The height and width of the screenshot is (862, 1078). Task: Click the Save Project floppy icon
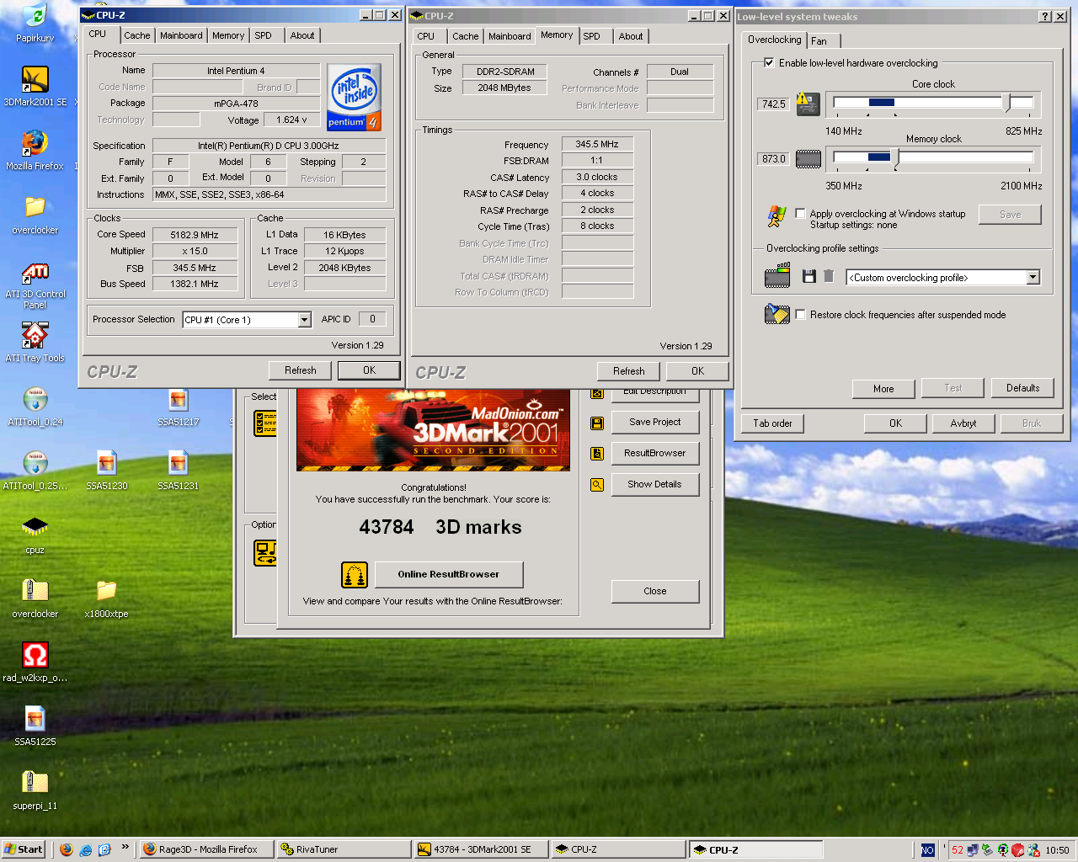point(597,423)
